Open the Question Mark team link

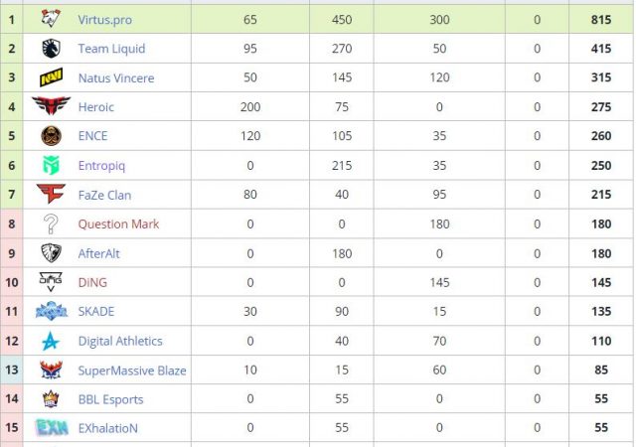point(118,223)
